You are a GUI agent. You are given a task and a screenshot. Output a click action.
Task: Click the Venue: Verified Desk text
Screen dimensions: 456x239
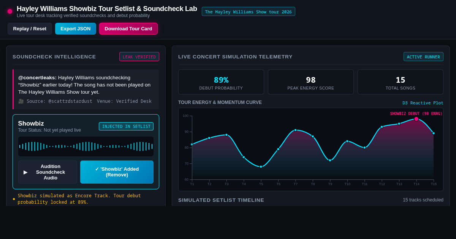[x=124, y=101]
